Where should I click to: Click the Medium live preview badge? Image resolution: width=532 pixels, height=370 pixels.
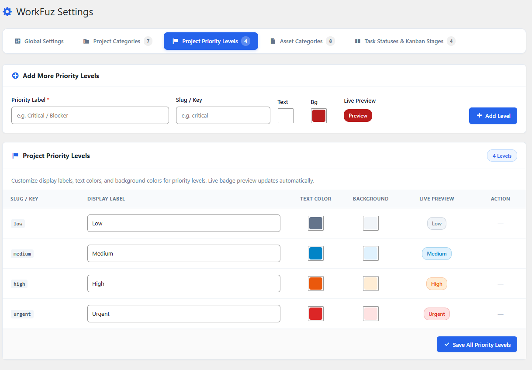tap(437, 254)
